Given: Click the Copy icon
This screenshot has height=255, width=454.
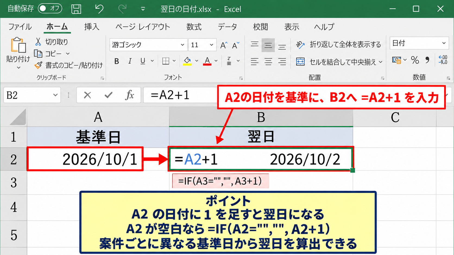Looking at the screenshot, I should click(x=38, y=54).
